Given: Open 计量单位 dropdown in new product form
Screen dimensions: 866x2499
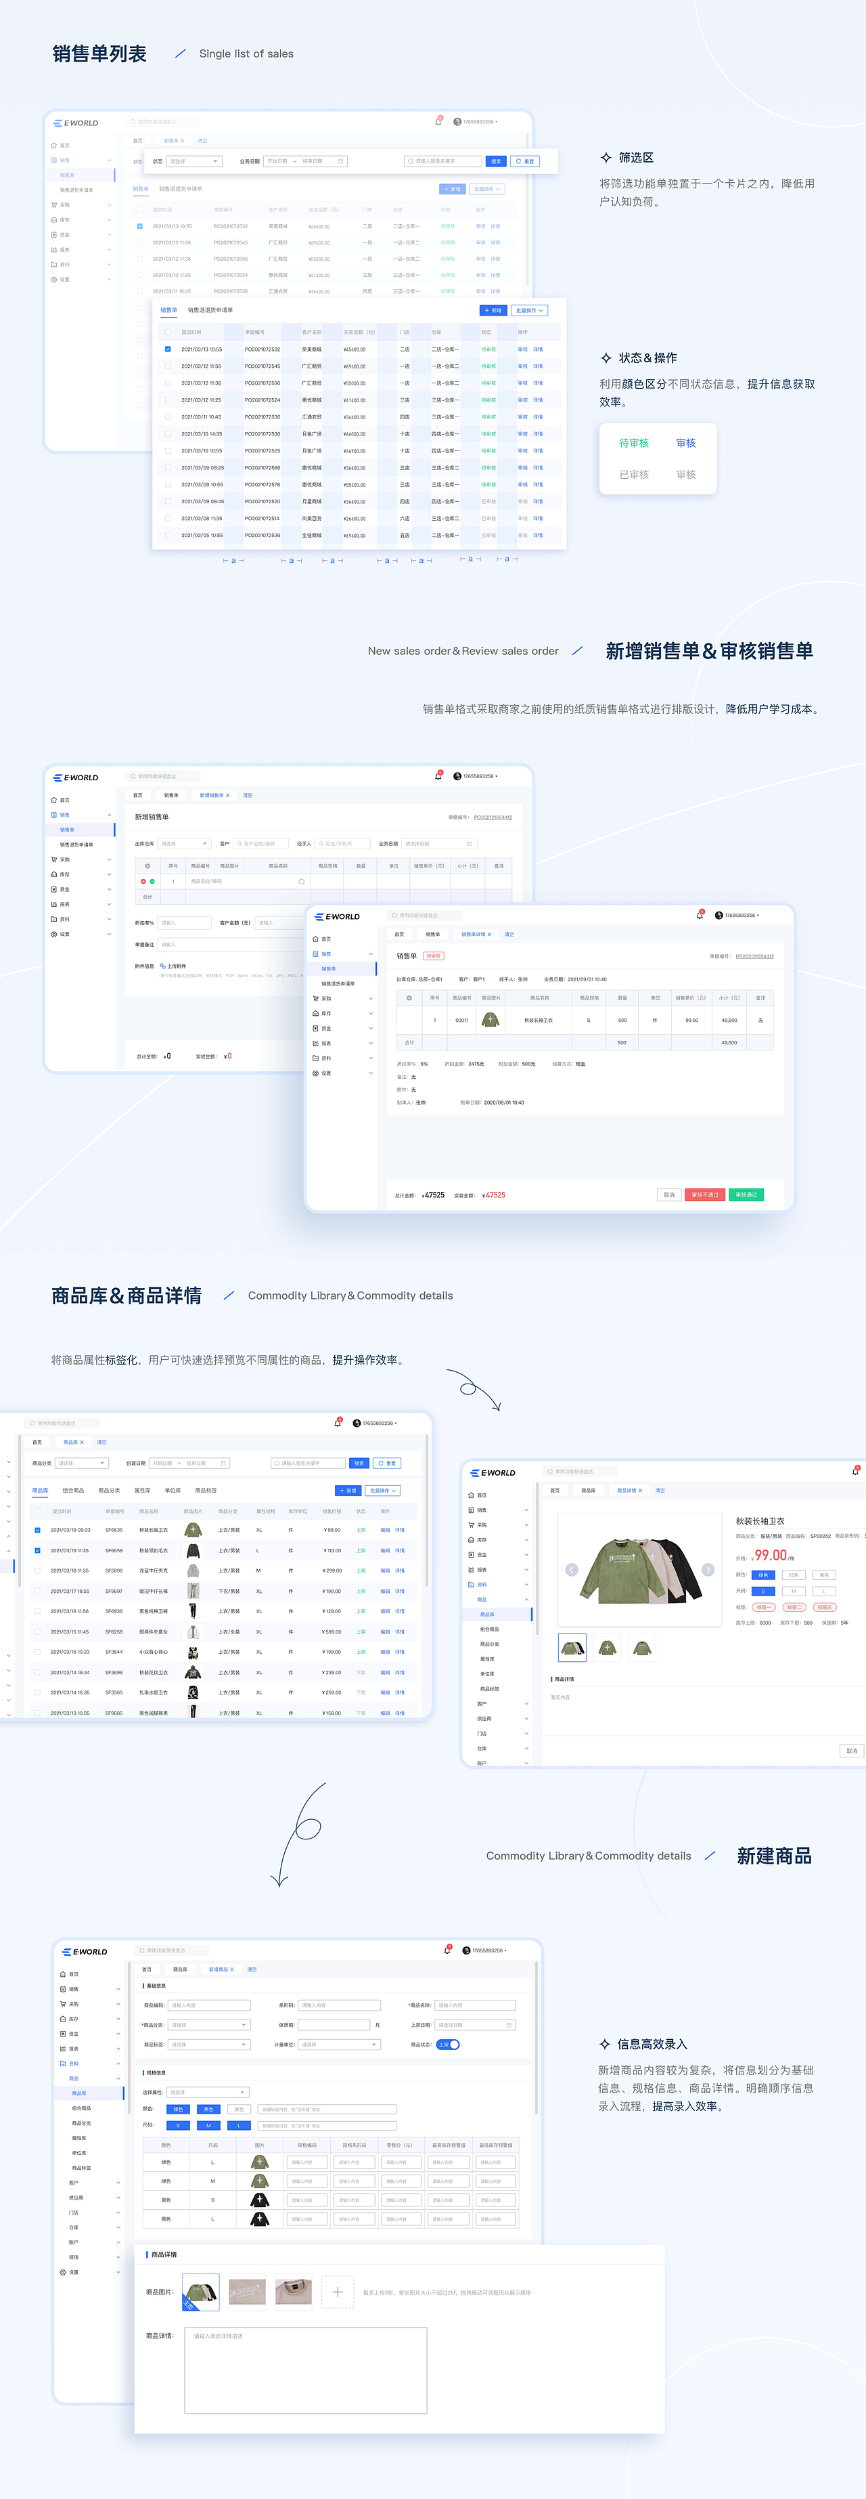Looking at the screenshot, I should 339,2044.
